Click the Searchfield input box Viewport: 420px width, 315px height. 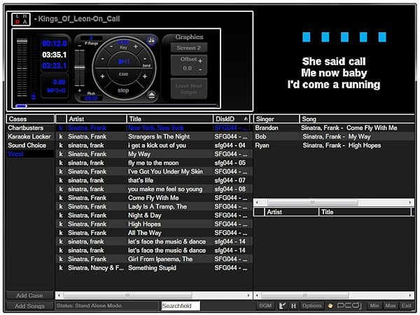click(x=181, y=306)
